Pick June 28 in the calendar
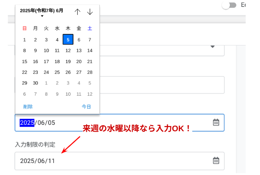260x175 pixels. point(90,72)
